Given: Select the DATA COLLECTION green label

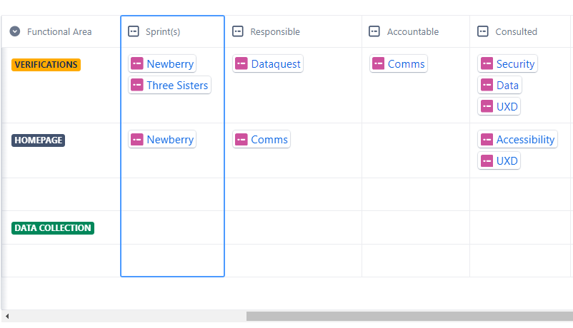Looking at the screenshot, I should [x=53, y=228].
